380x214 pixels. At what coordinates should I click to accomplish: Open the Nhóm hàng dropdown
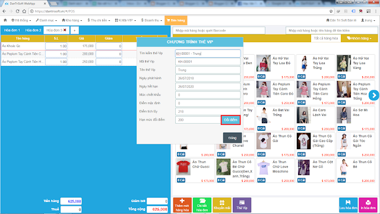(x=359, y=38)
